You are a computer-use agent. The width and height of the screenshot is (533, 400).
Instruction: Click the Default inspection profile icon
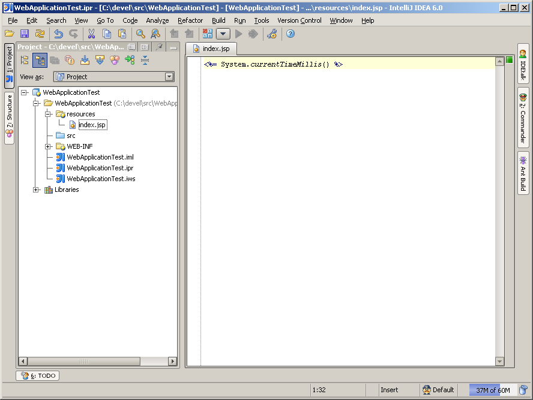pos(426,390)
